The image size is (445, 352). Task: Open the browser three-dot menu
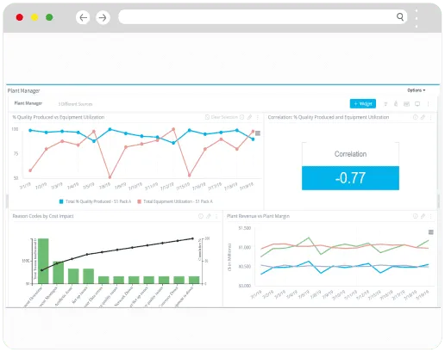(417, 18)
